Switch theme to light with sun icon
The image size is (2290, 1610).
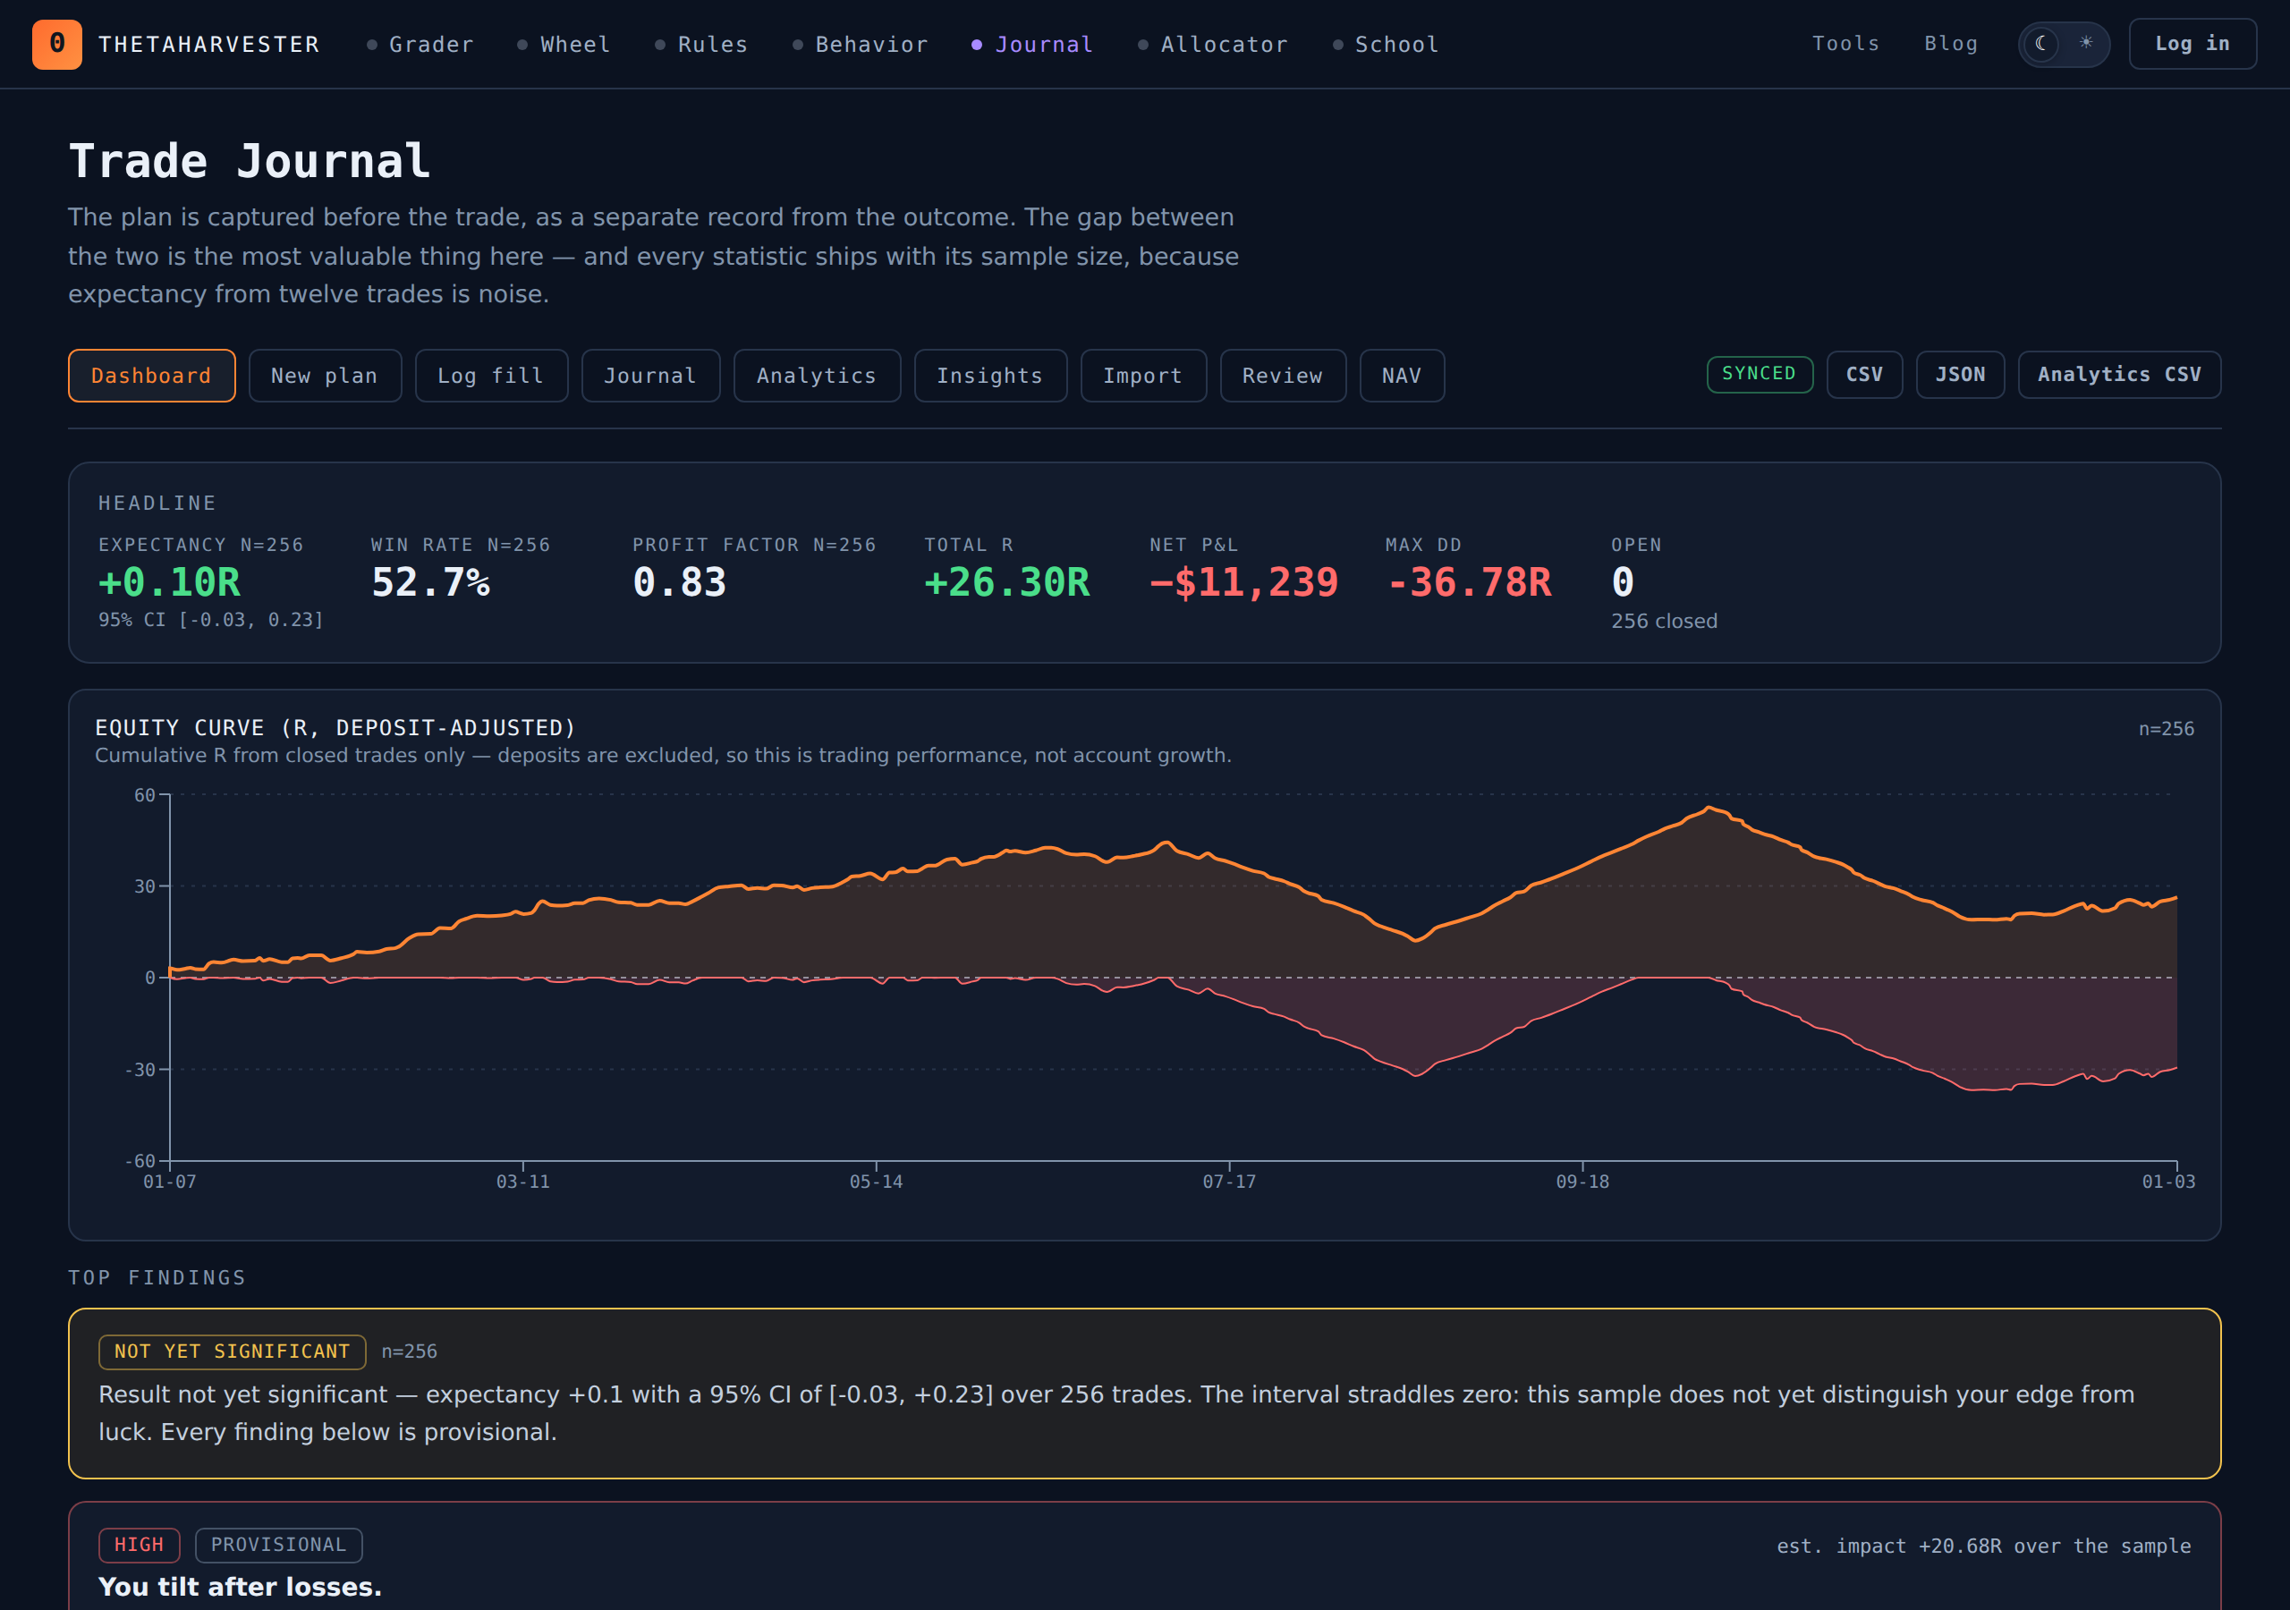pyautogui.click(x=2085, y=44)
